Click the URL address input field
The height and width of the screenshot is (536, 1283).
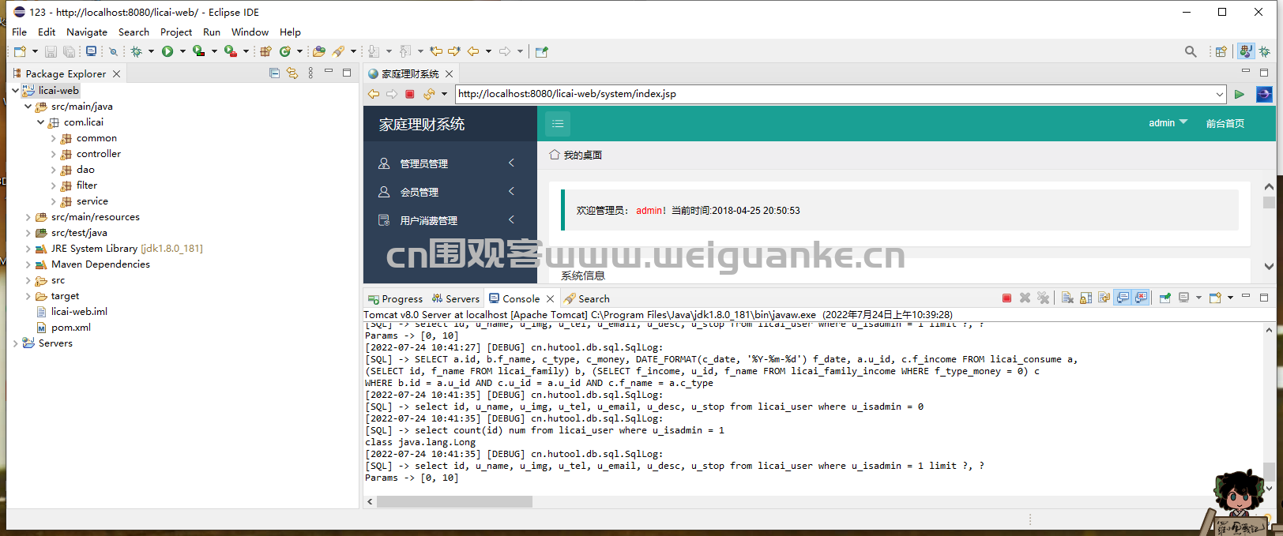click(x=835, y=94)
